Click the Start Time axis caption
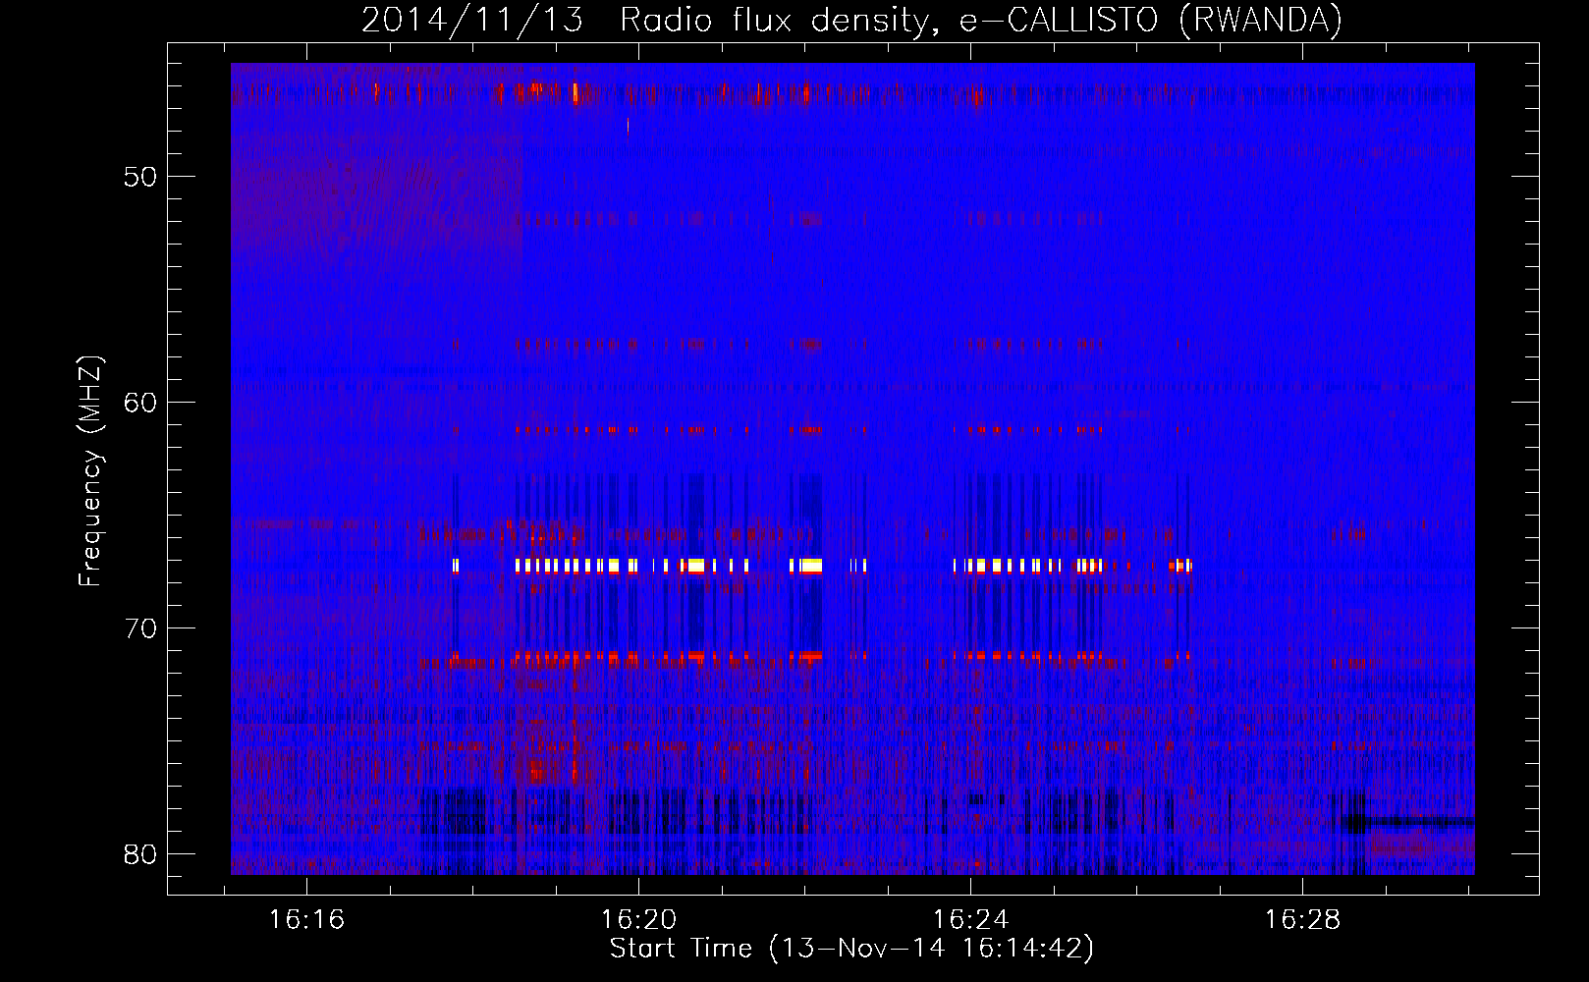1589x982 pixels. 851,949
